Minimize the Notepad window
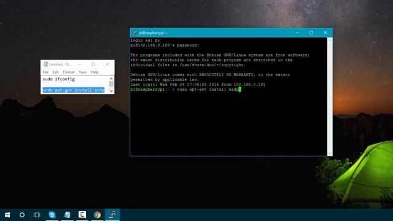Image resolution: width=393 pixels, height=221 pixels. point(79,64)
